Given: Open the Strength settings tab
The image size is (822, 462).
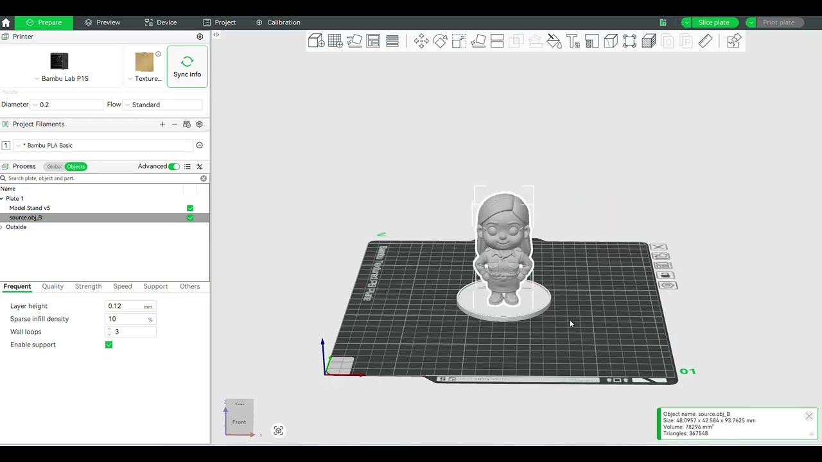Looking at the screenshot, I should [88, 286].
